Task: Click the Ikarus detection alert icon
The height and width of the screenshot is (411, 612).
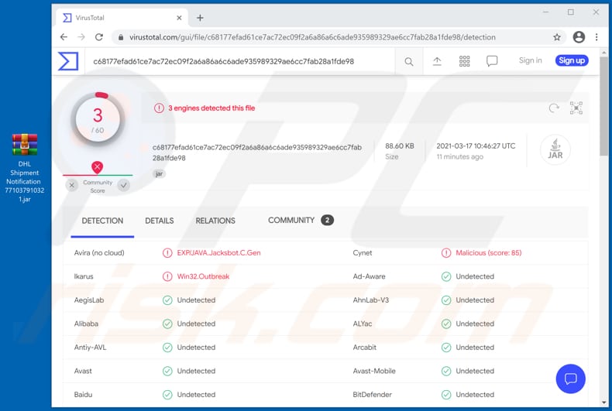Action: tap(167, 276)
